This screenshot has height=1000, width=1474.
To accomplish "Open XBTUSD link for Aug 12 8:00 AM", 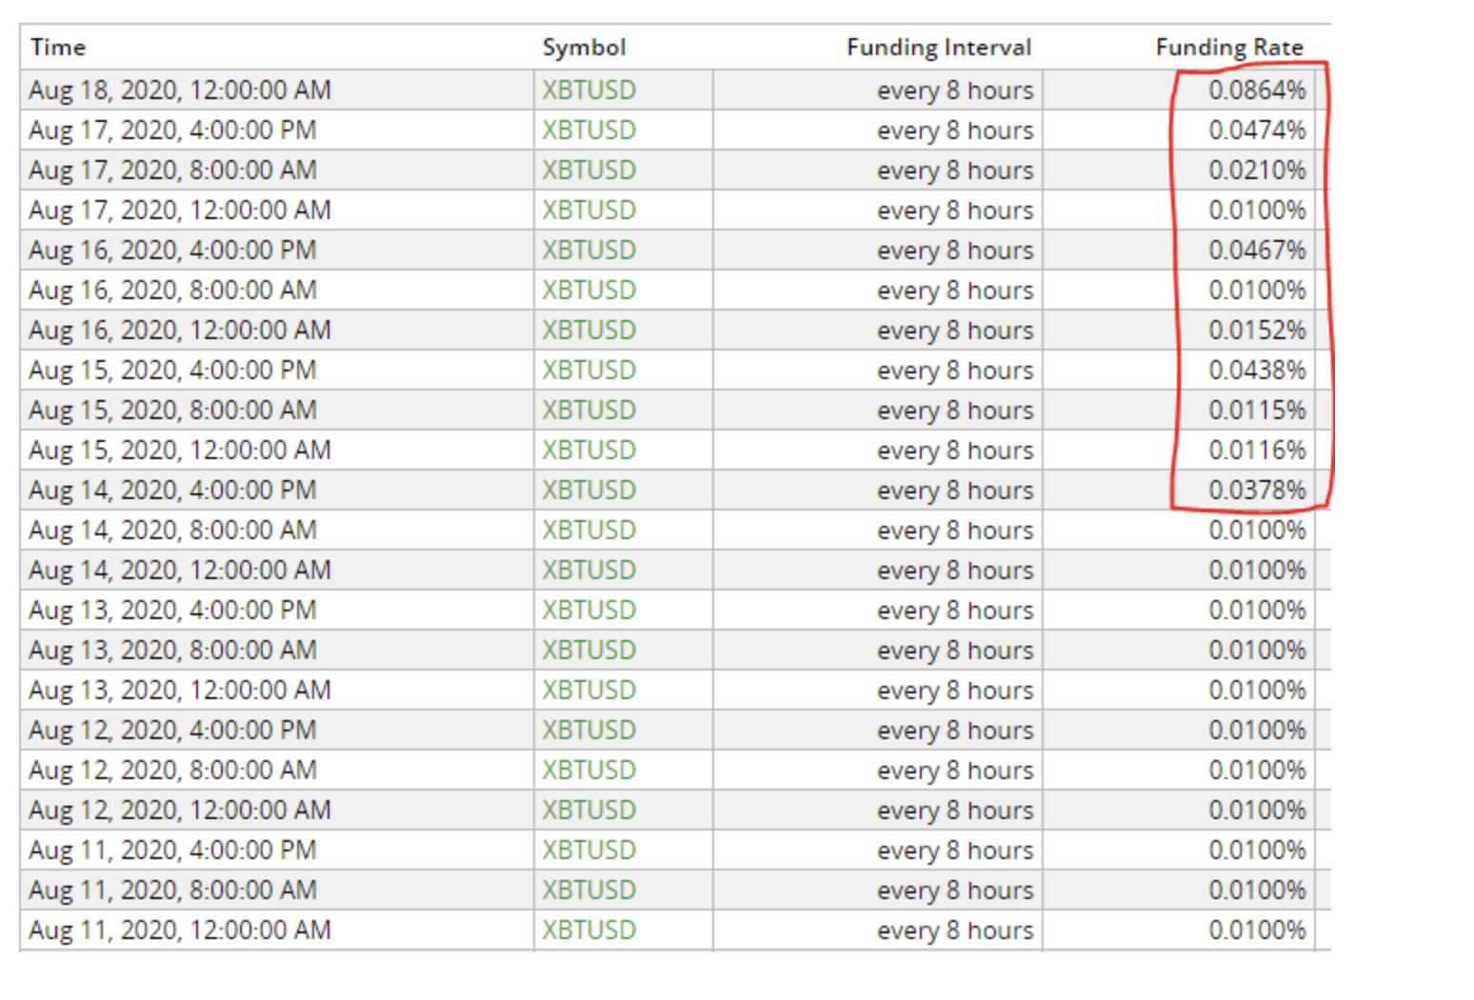I will [588, 770].
